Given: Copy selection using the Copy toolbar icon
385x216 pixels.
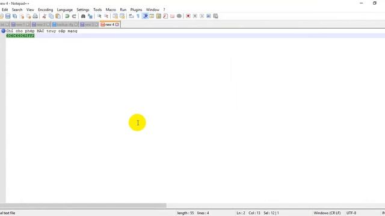Looking at the screenshot, I should pyautogui.click(x=51, y=16).
